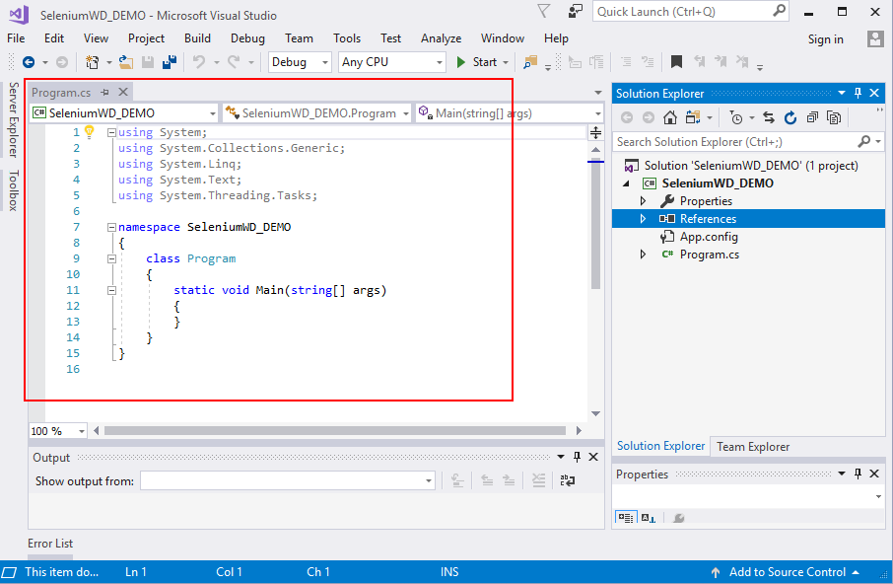
Task: Open the Analyze menu
Action: [x=442, y=38]
